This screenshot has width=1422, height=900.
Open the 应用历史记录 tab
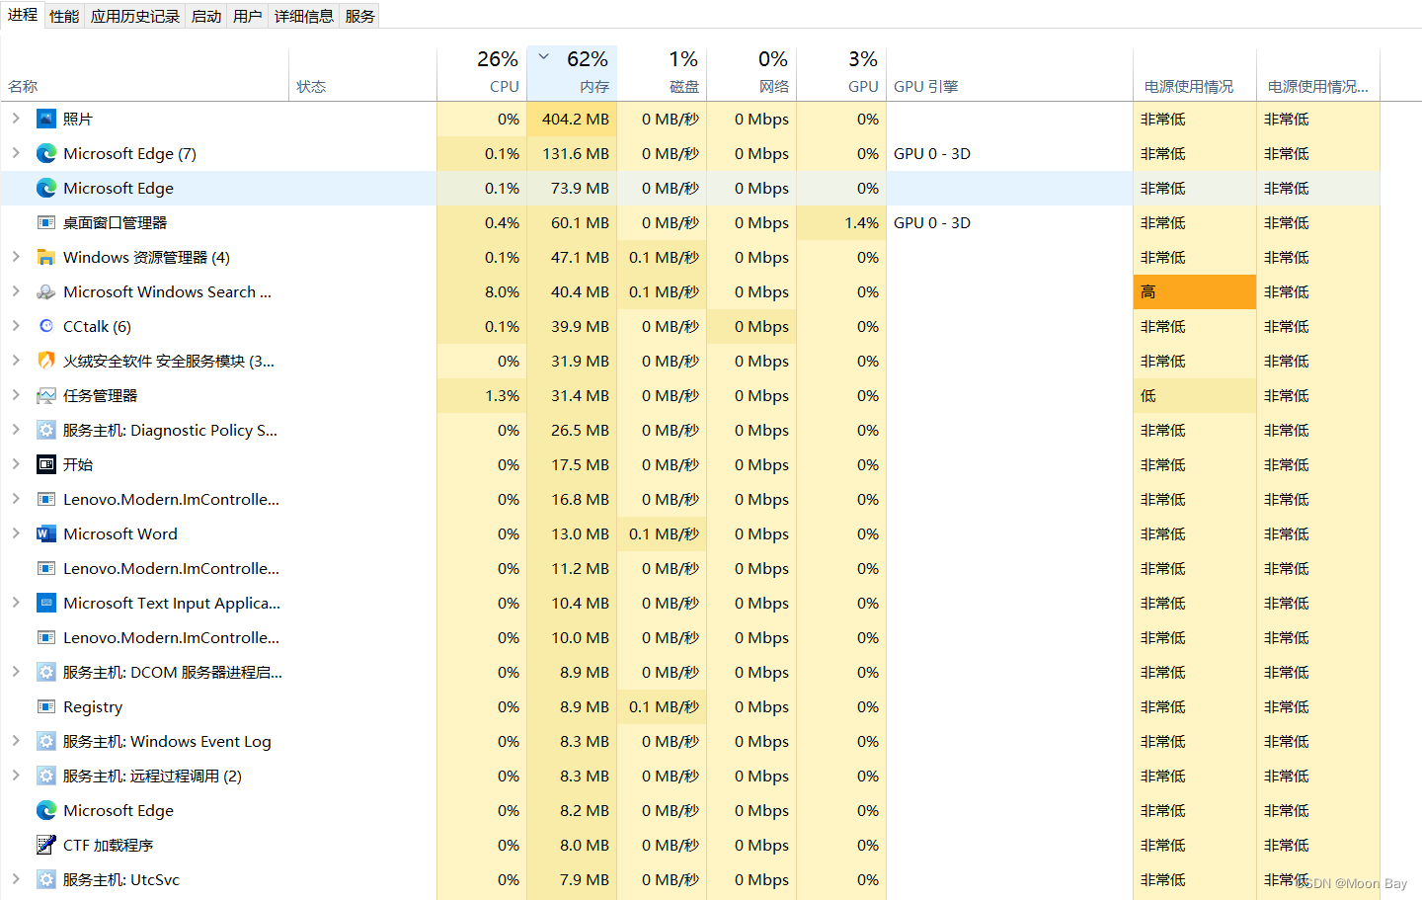[x=135, y=16]
